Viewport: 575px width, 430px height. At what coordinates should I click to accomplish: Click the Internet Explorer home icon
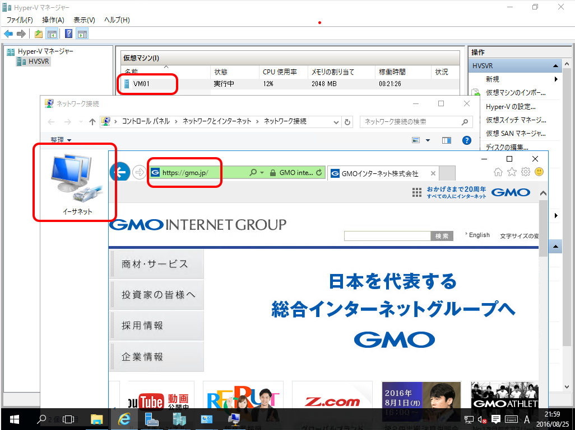[x=498, y=172]
